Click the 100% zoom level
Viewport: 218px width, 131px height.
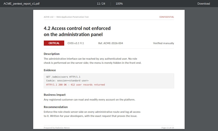119,4
